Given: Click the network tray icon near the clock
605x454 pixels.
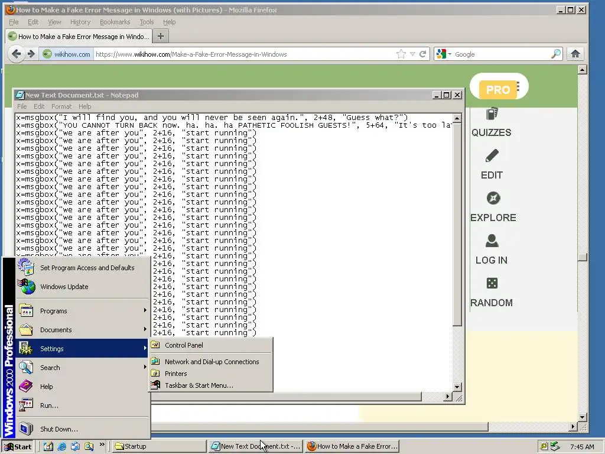Looking at the screenshot, I should (555, 446).
